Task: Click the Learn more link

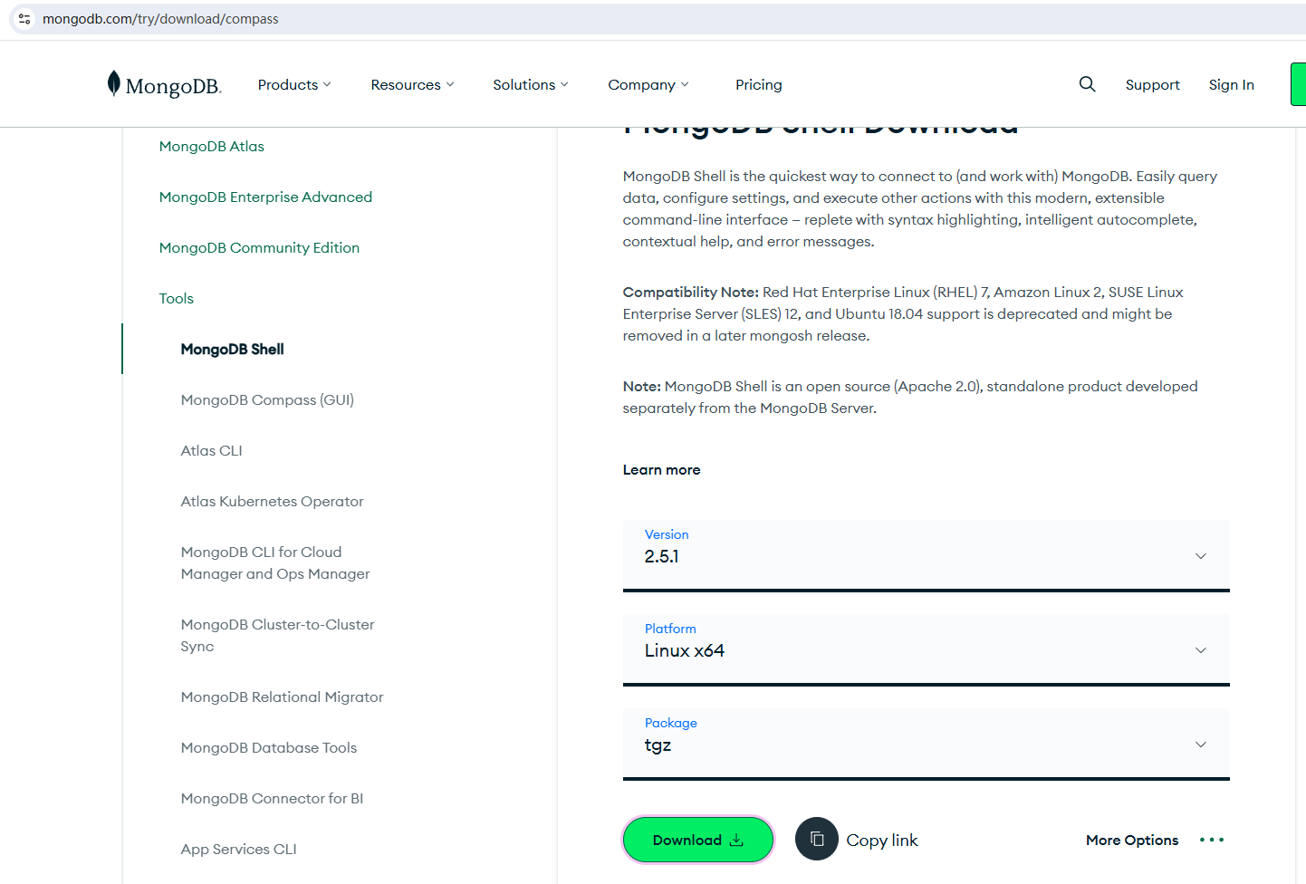Action: pyautogui.click(x=661, y=469)
